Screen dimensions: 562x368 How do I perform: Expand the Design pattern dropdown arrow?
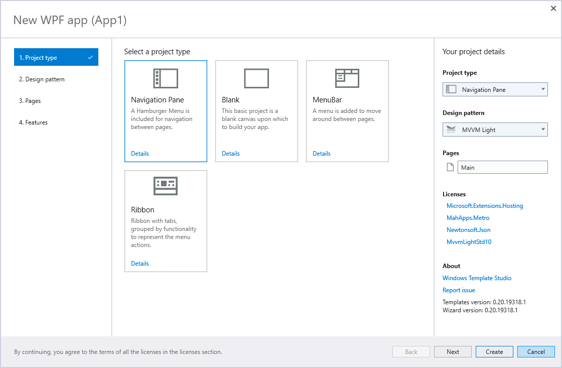click(x=543, y=130)
